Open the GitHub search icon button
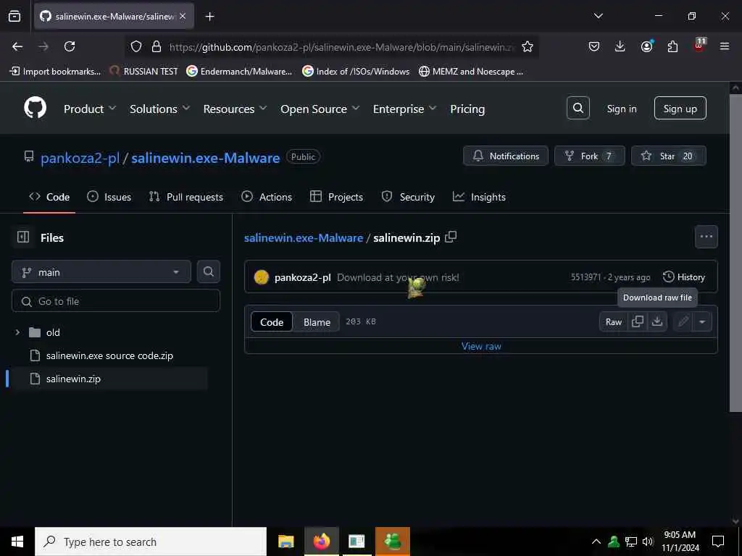The height and width of the screenshot is (556, 742). click(578, 109)
